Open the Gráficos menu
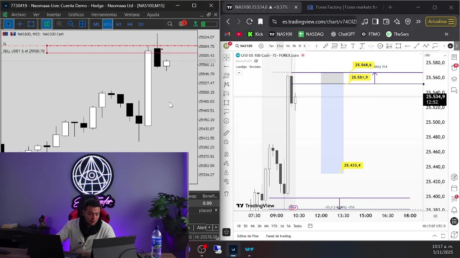The width and height of the screenshot is (460, 258). click(76, 15)
